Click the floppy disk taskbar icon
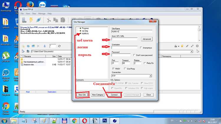Viewport: 221px width, 124px height. 65,121
